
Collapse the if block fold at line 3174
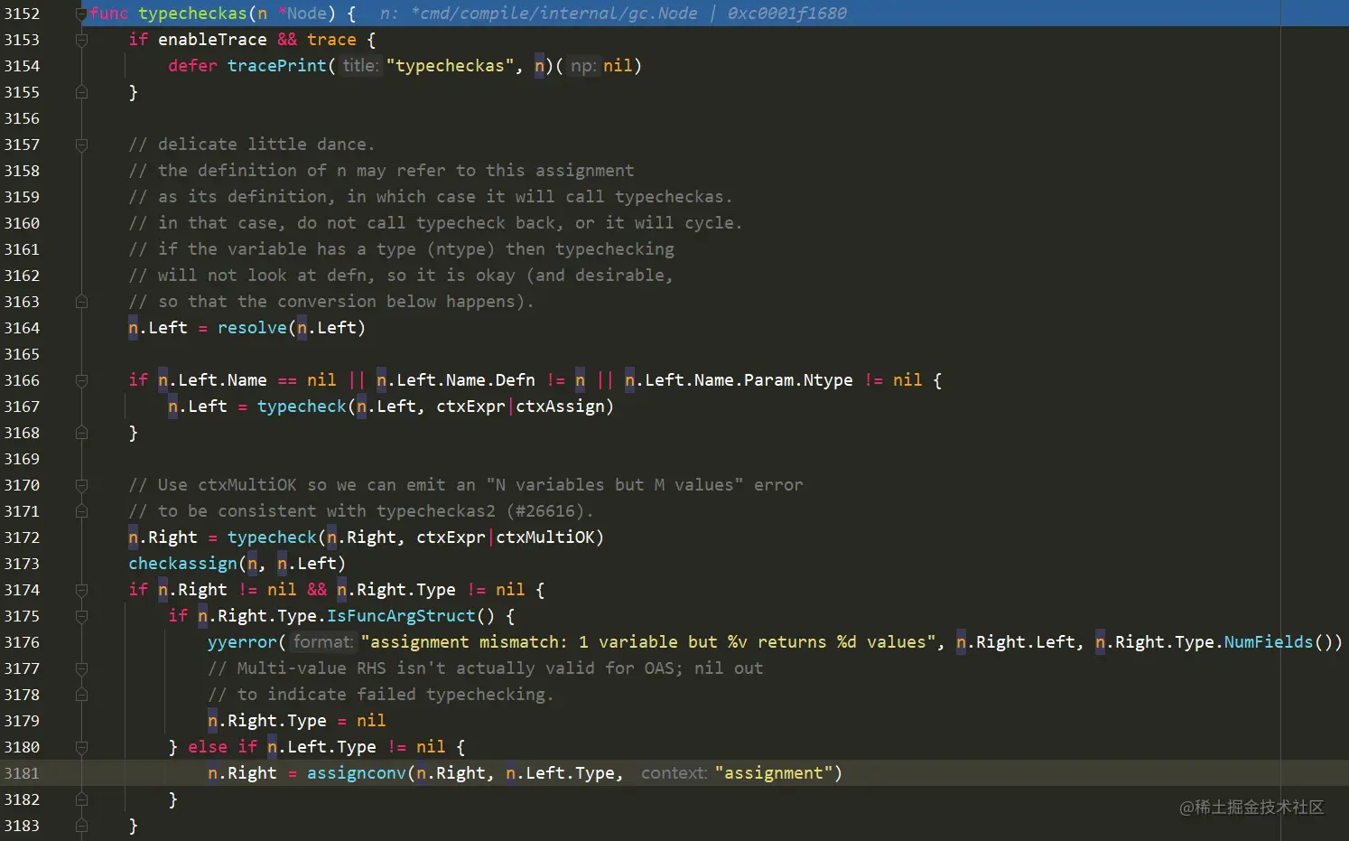pos(81,590)
